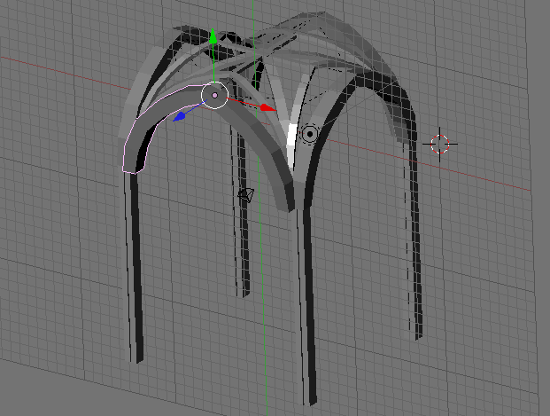
Task: Select the small camera object
Action: (246, 195)
